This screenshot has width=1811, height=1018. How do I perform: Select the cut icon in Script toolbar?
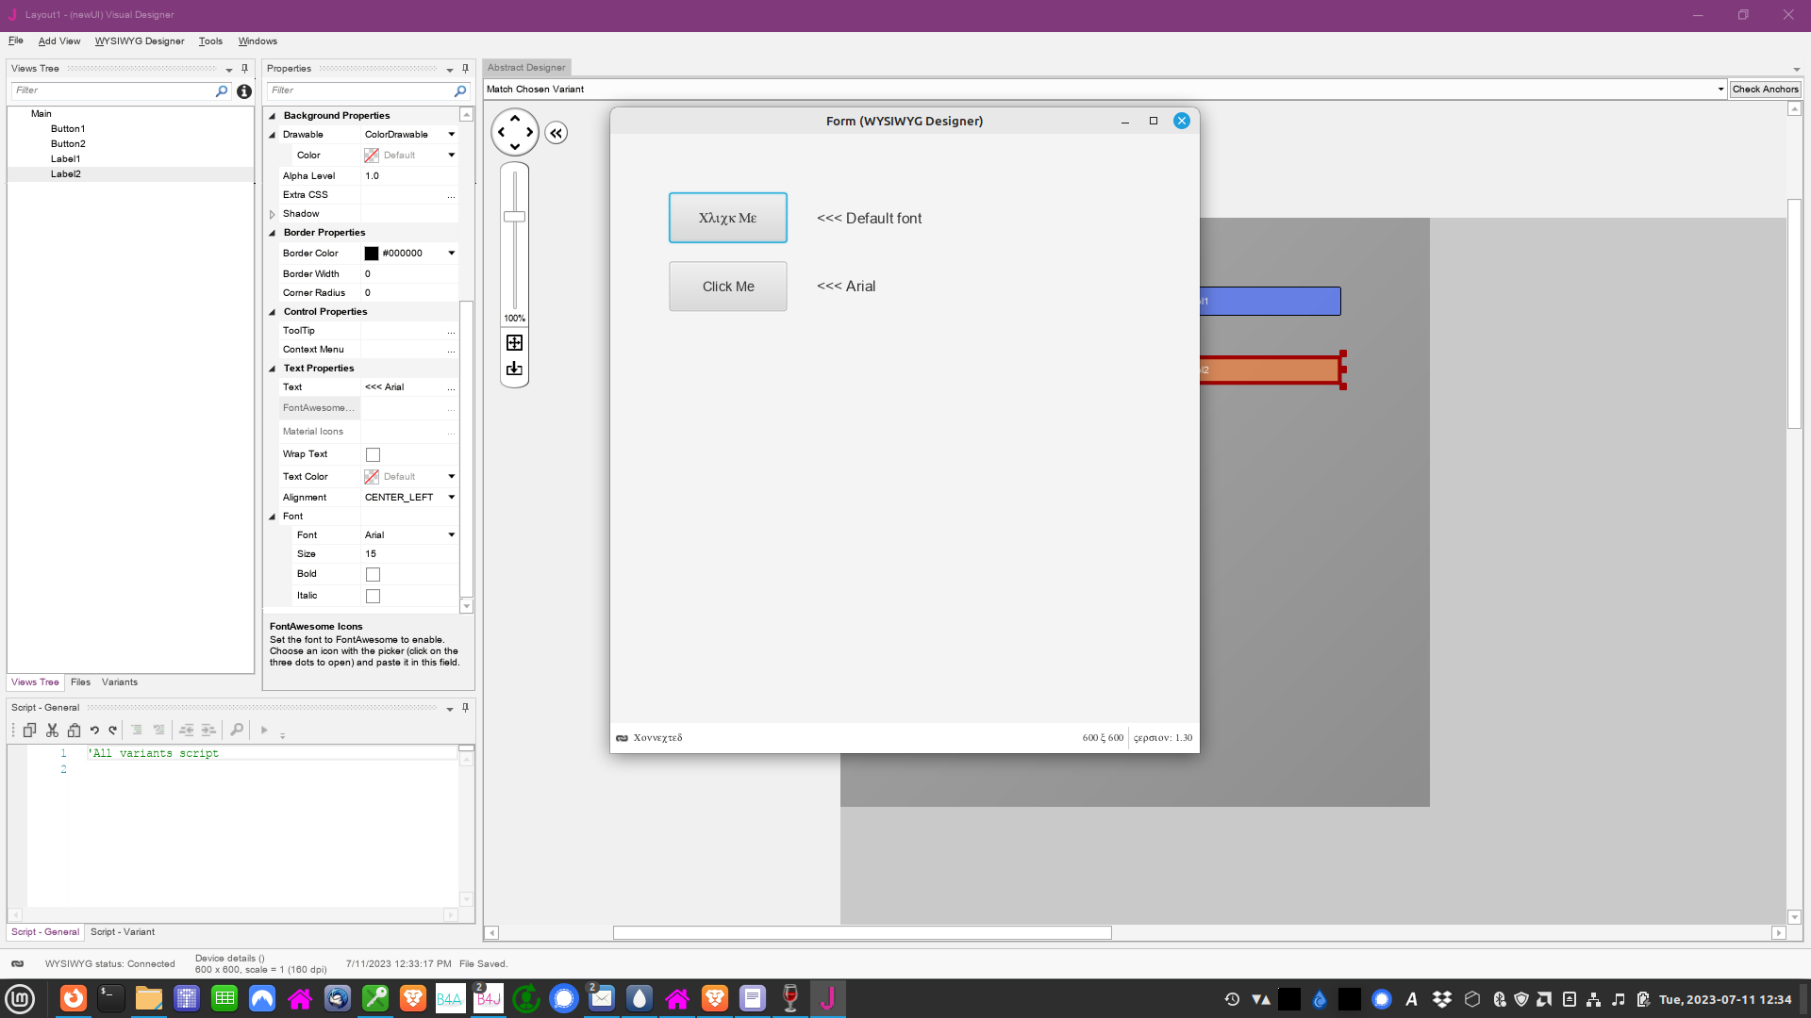52,730
